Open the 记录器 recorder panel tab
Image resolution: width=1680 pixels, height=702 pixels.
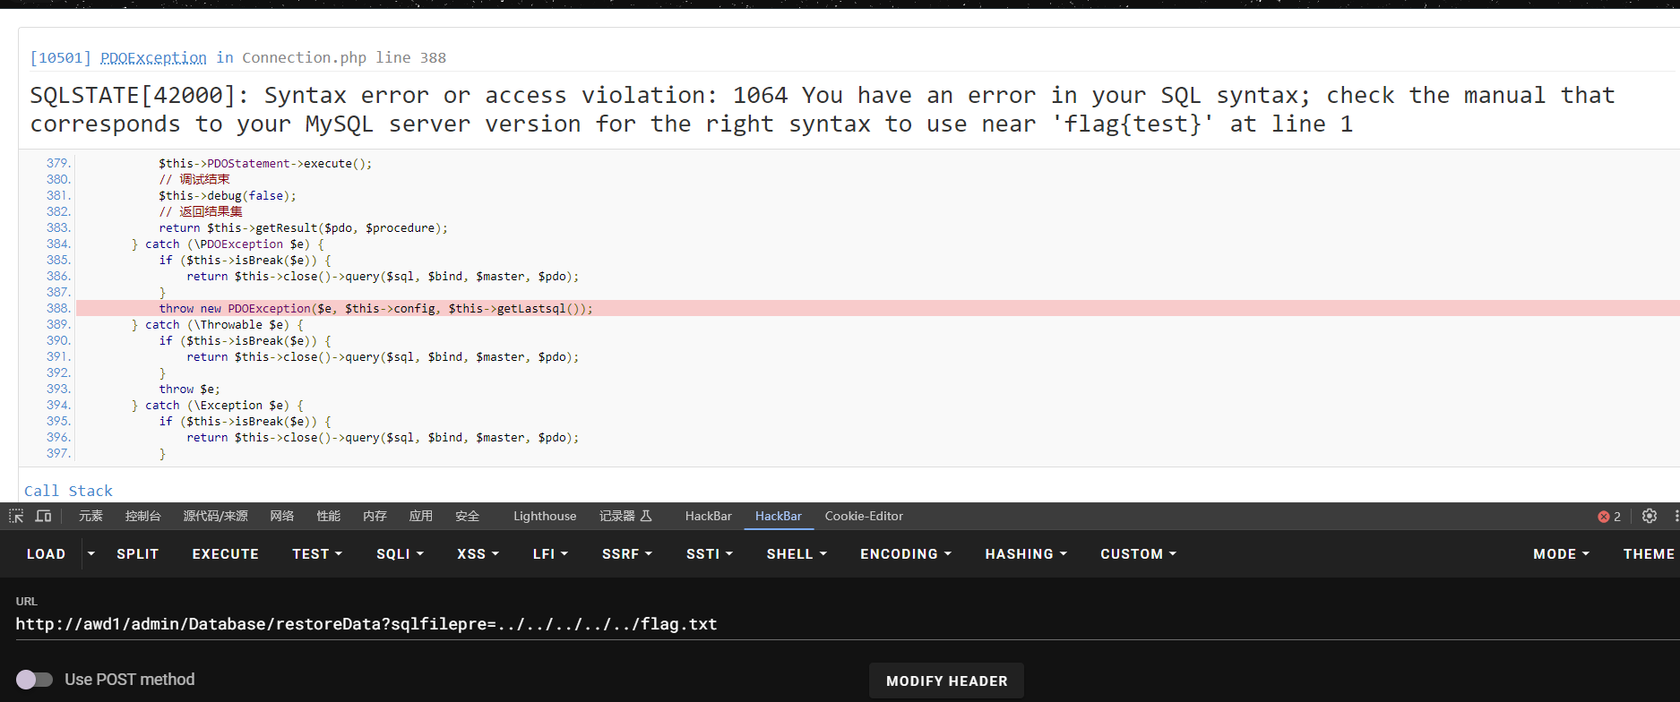tap(625, 516)
